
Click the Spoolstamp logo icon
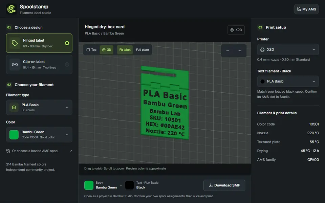click(x=12, y=9)
